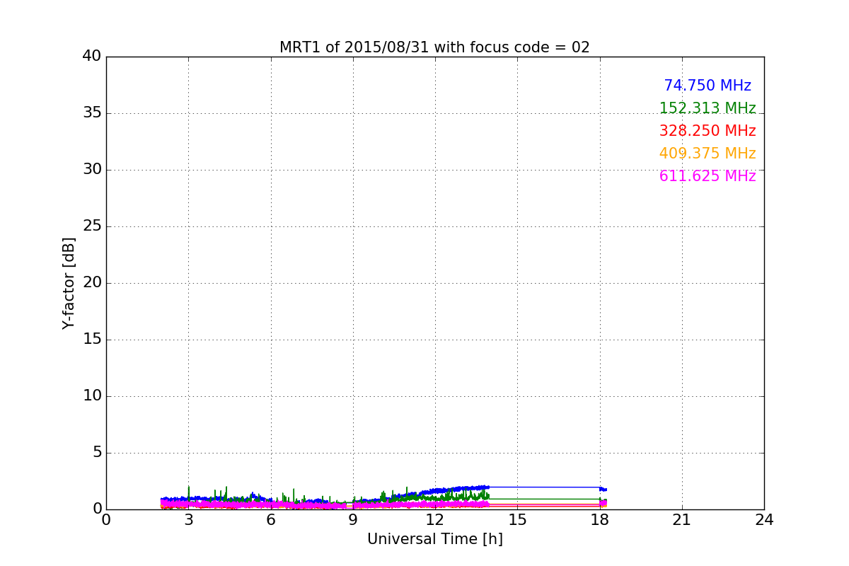Click the y-axis tick label 30
The height and width of the screenshot is (566, 849).
click(92, 170)
